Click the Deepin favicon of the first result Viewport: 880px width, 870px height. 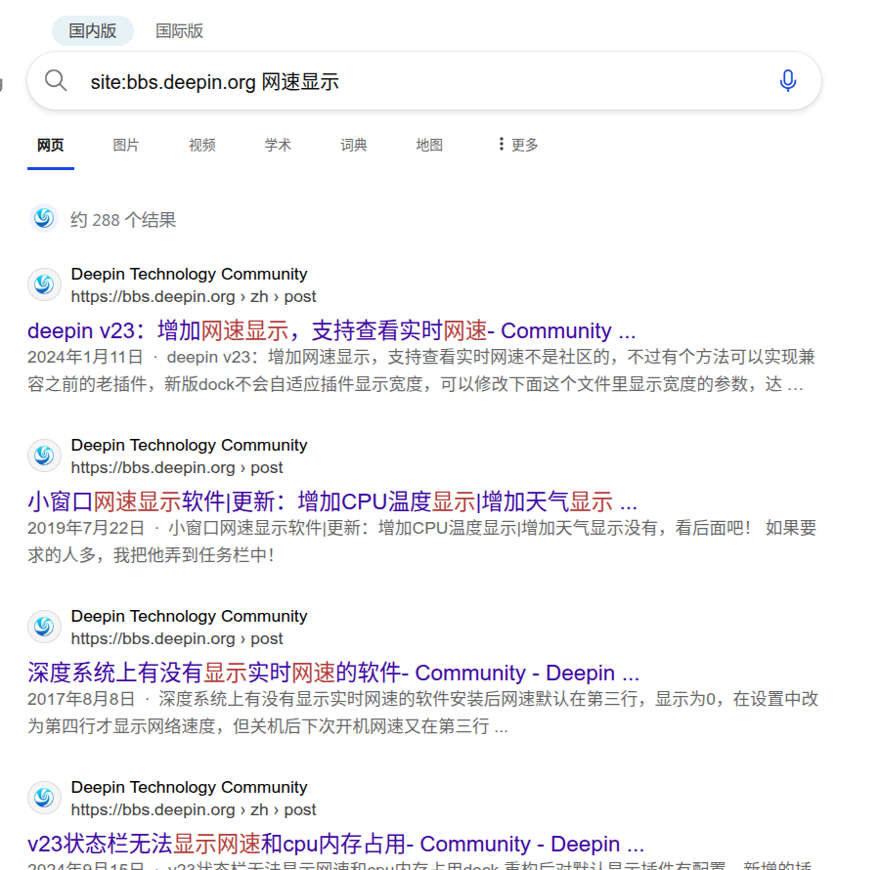[x=44, y=284]
